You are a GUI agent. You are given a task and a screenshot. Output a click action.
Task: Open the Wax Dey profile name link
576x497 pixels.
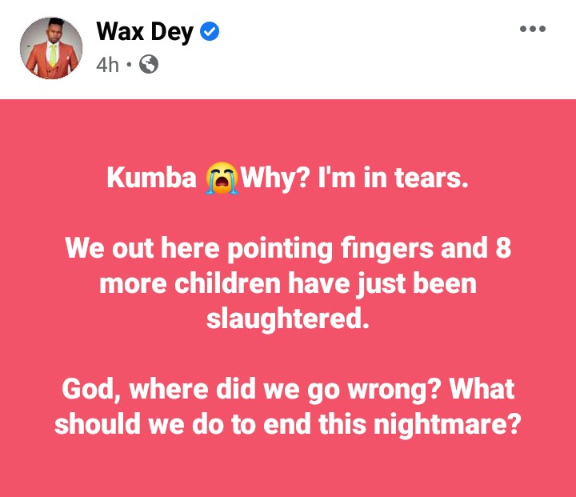coord(144,32)
